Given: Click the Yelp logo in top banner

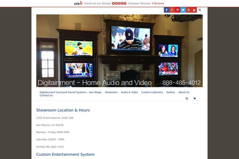Looking at the screenshot, I should (x=78, y=3).
